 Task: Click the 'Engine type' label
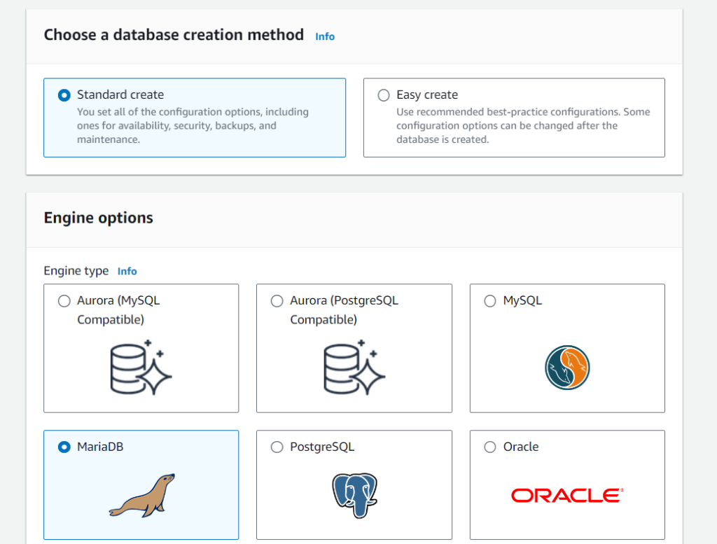[x=76, y=271]
